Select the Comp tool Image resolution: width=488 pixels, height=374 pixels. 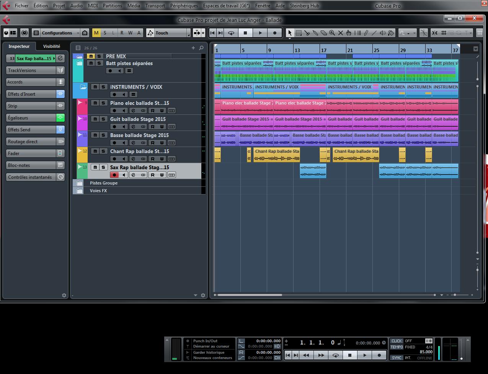pos(357,33)
